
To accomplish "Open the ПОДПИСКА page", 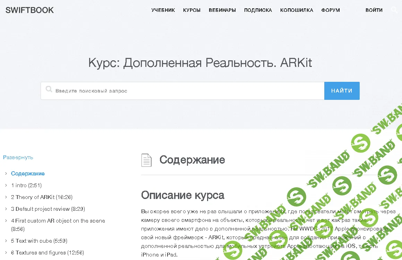I will click(x=258, y=10).
